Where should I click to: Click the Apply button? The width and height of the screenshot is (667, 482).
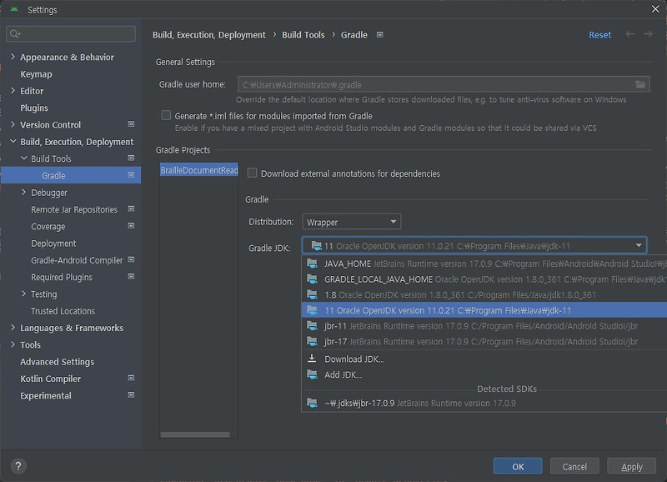click(x=631, y=466)
